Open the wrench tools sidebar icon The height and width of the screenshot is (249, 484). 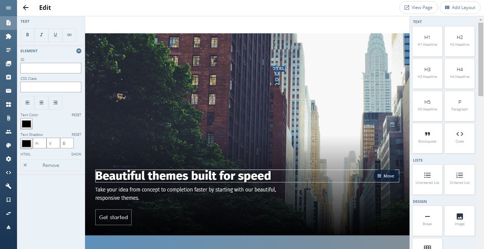point(8,186)
